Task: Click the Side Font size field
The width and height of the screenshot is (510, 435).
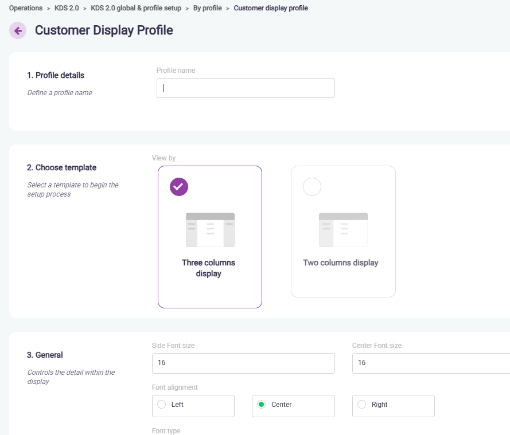Action: [243, 363]
